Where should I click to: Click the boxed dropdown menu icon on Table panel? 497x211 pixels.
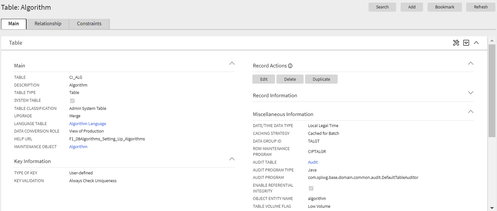[466, 42]
